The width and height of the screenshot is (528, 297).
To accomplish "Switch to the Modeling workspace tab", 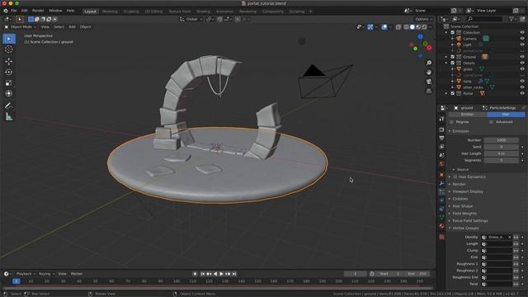I will point(110,12).
